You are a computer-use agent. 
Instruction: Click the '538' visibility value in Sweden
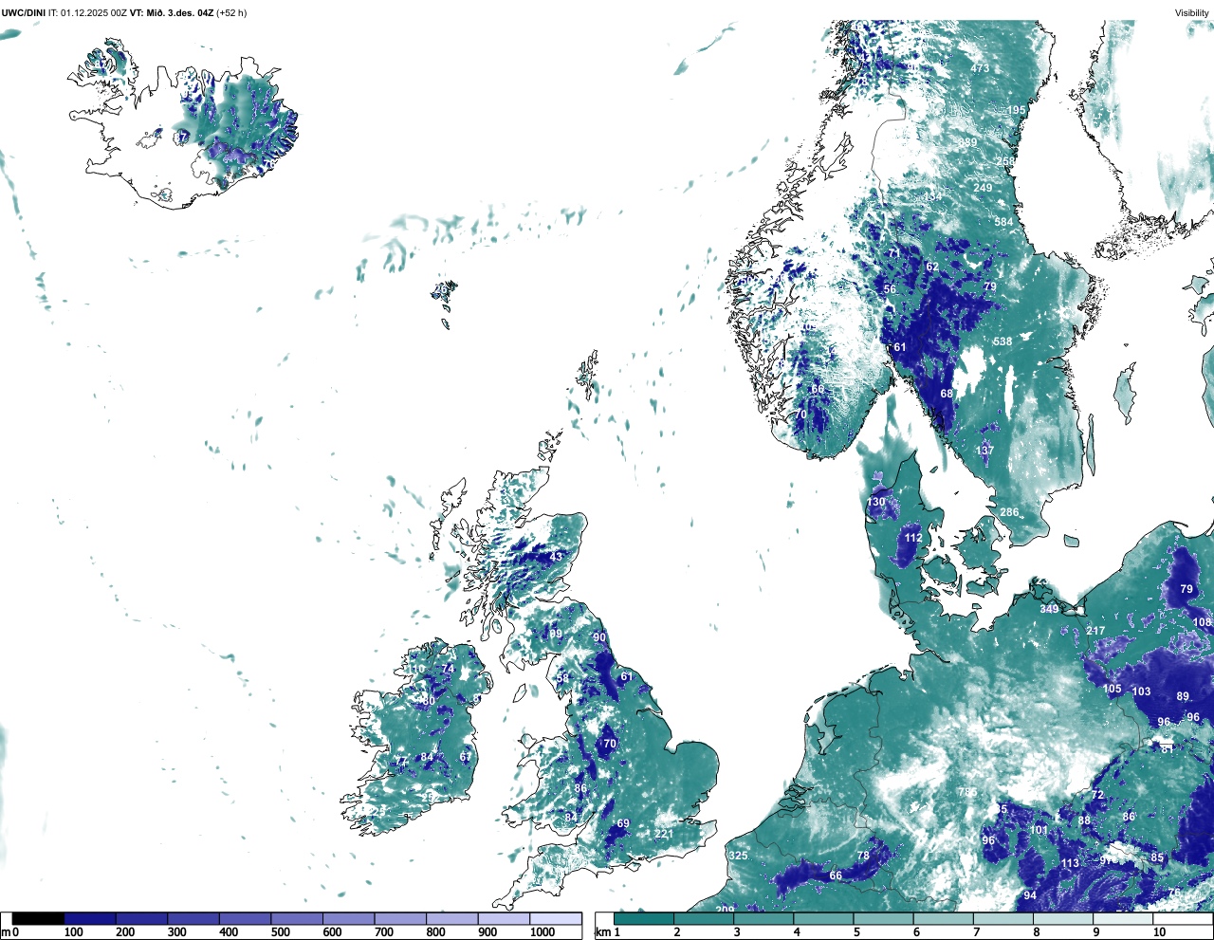point(1002,341)
